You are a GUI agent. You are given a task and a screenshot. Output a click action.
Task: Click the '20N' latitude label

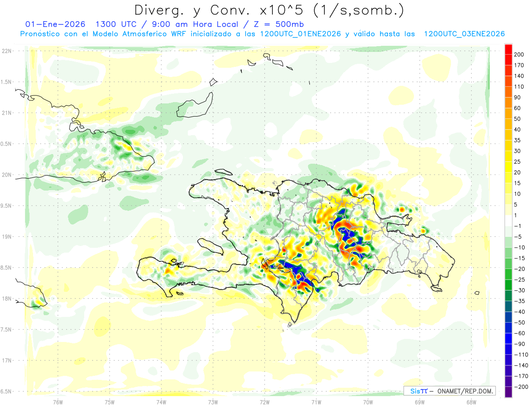(7, 175)
